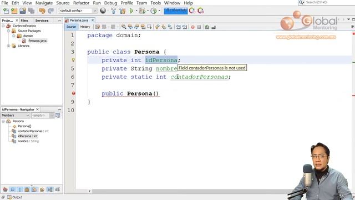Click the New File toolbar icon
Screen dimensions: 355x200
[6, 11]
